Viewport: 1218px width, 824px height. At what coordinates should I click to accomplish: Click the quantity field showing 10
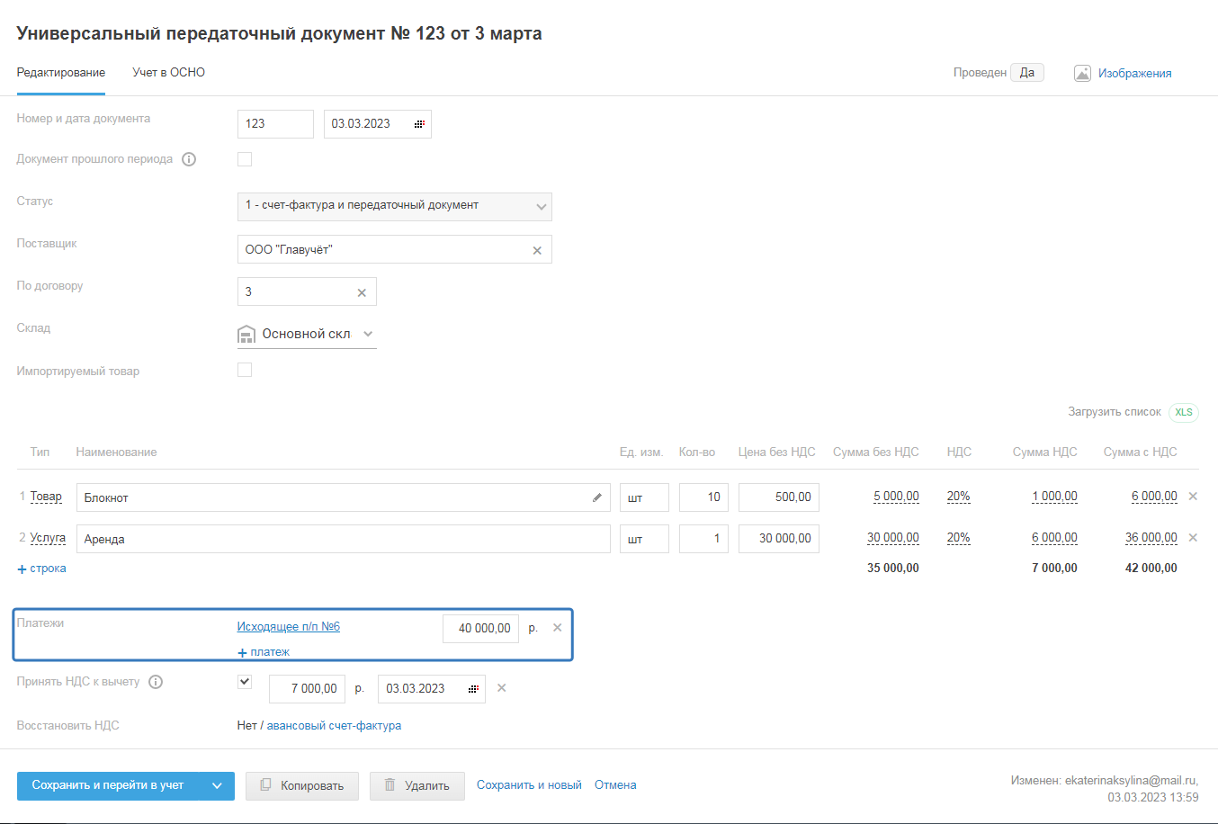pos(703,497)
